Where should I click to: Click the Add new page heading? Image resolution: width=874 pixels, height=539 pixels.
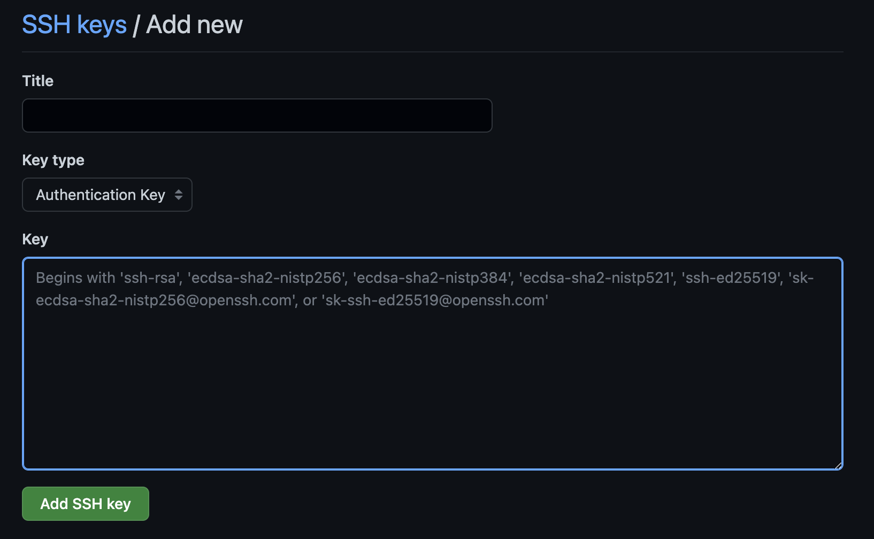pyautogui.click(x=194, y=24)
